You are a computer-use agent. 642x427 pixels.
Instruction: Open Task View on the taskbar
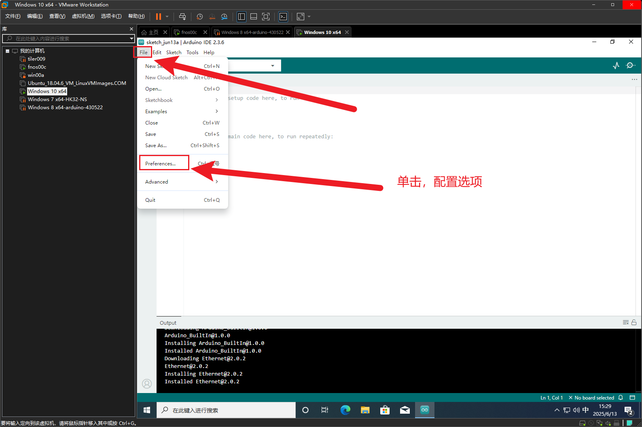point(325,410)
